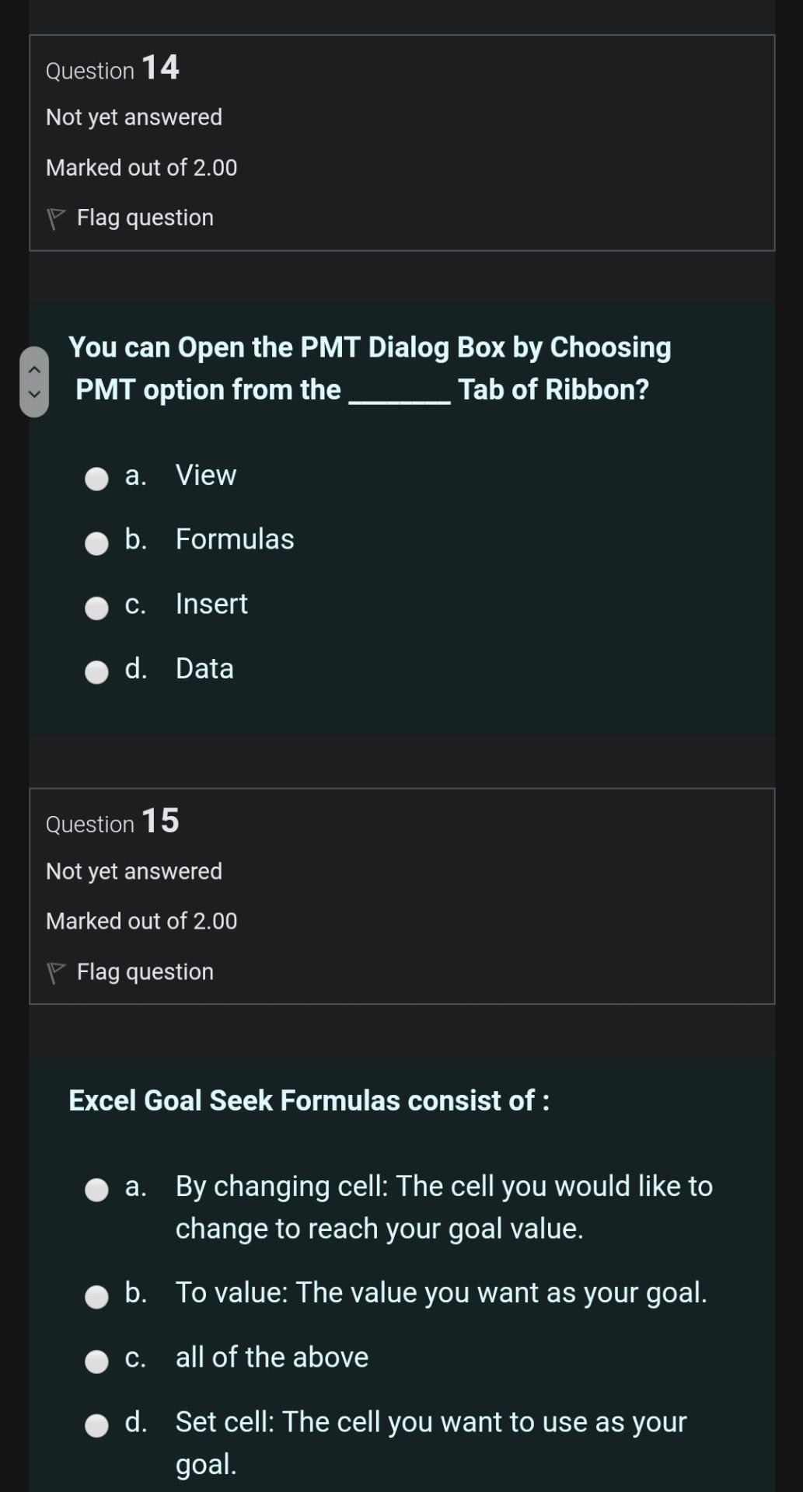803x1492 pixels.
Task: Select option 'Set cell' in Question 15
Action: pos(96,1425)
